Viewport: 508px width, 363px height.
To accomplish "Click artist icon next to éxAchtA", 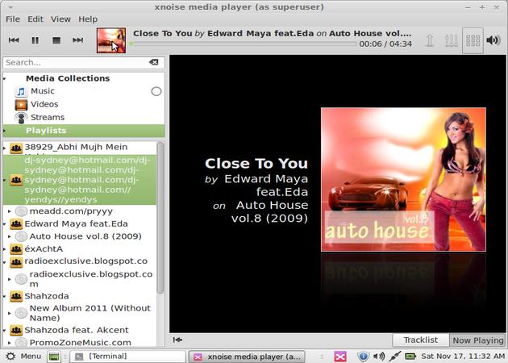I will click(x=16, y=249).
